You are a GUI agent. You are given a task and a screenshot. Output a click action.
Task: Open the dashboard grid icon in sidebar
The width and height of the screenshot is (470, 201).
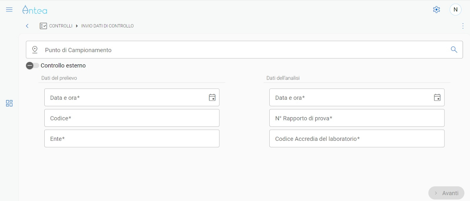click(x=9, y=103)
